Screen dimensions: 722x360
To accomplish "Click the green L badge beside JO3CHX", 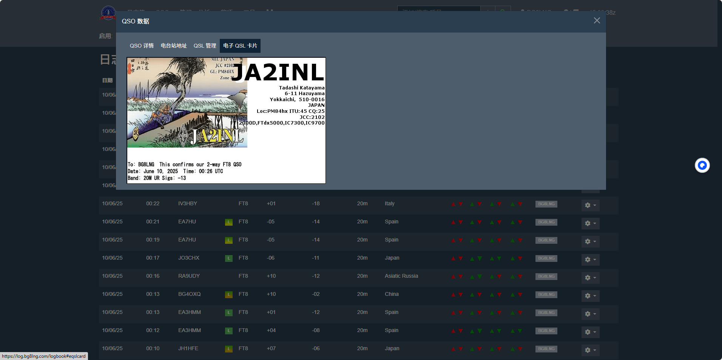I will point(229,258).
